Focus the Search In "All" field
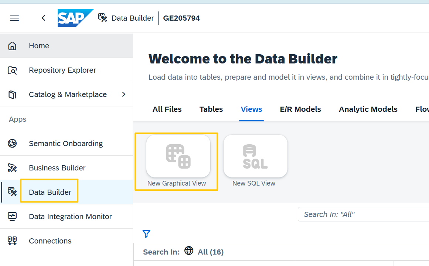429x266 pixels. pyautogui.click(x=363, y=214)
